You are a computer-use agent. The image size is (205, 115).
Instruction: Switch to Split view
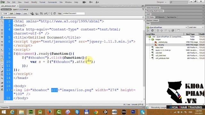click(12, 13)
